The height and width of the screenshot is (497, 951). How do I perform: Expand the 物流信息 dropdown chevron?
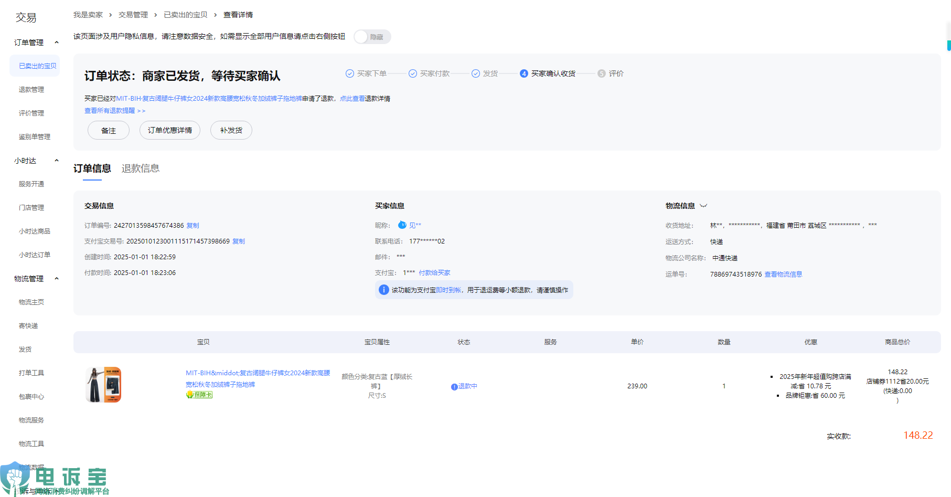click(703, 206)
